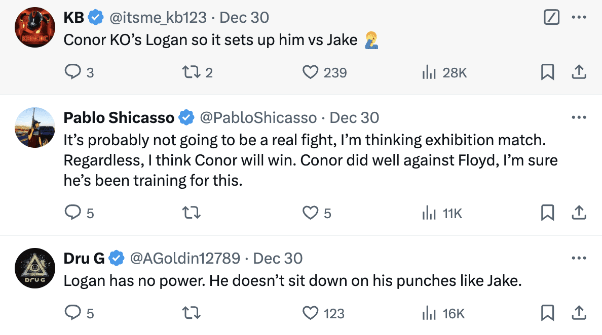Bookmark Dru G's tweet about Logan
This screenshot has height=335, width=602.
click(547, 313)
